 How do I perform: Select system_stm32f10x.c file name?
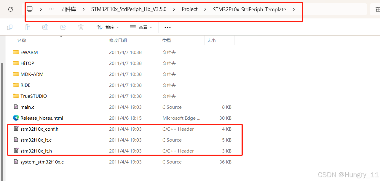pyautogui.click(x=42, y=162)
